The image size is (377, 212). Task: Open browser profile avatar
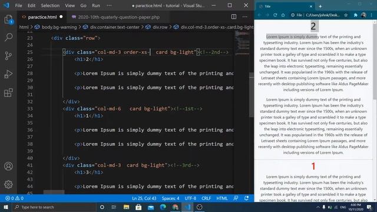click(363, 15)
